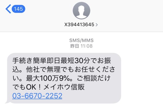Tap the divider below header
Screen dimensions: 163x109
(81, 32)
